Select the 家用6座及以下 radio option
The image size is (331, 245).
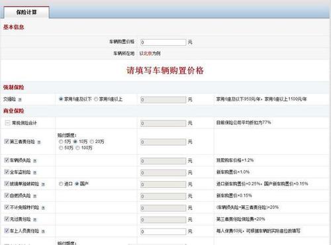(x=61, y=99)
